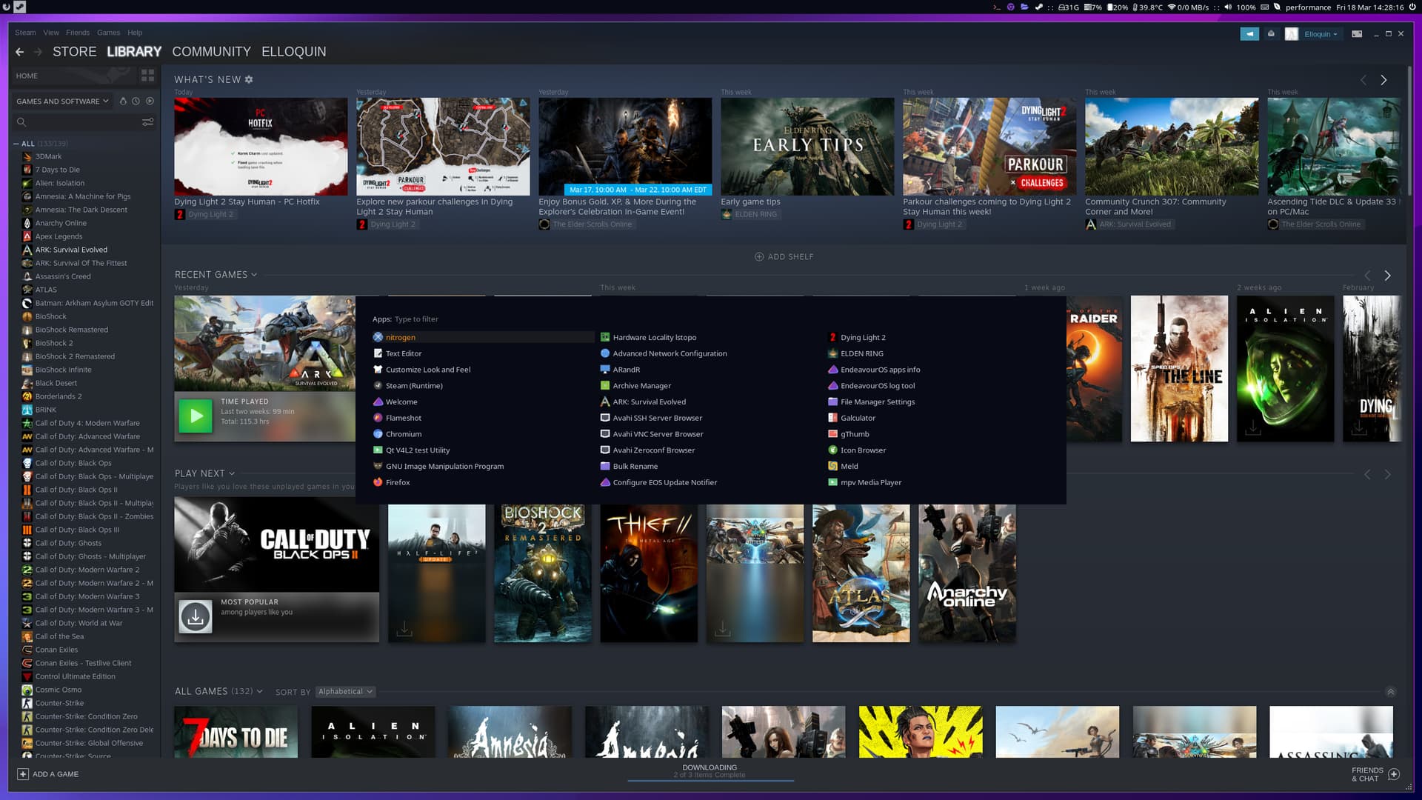
Task: Click next arrow in What's New shelf
Action: click(x=1383, y=80)
